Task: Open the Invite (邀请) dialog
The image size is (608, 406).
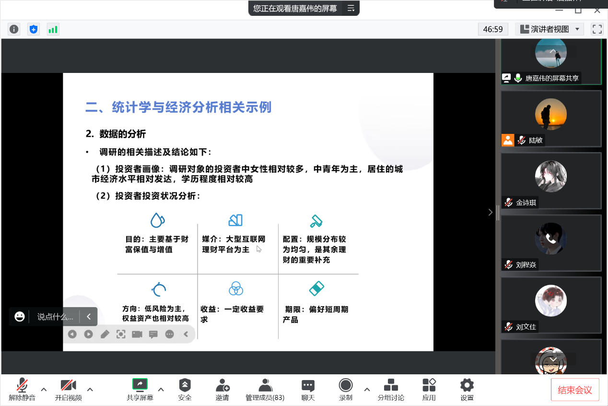Action: tap(222, 389)
